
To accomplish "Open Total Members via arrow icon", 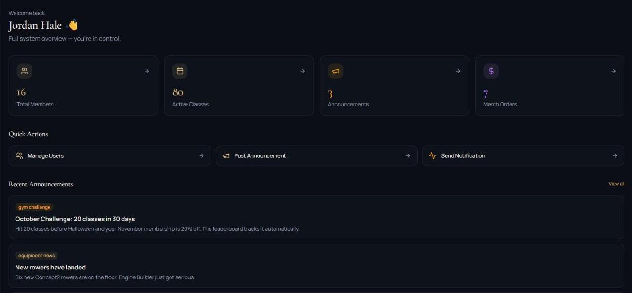I will [x=147, y=71].
